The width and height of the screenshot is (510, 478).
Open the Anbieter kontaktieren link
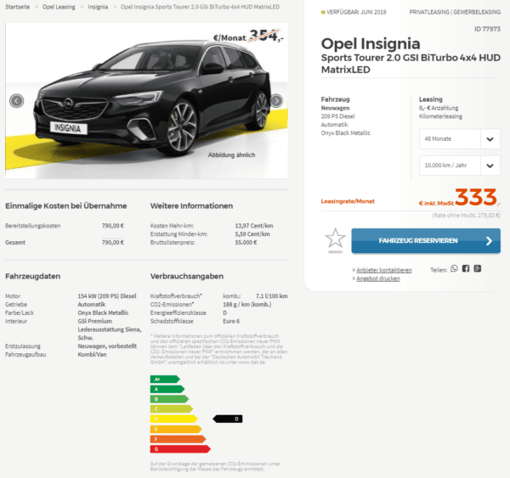coord(384,270)
